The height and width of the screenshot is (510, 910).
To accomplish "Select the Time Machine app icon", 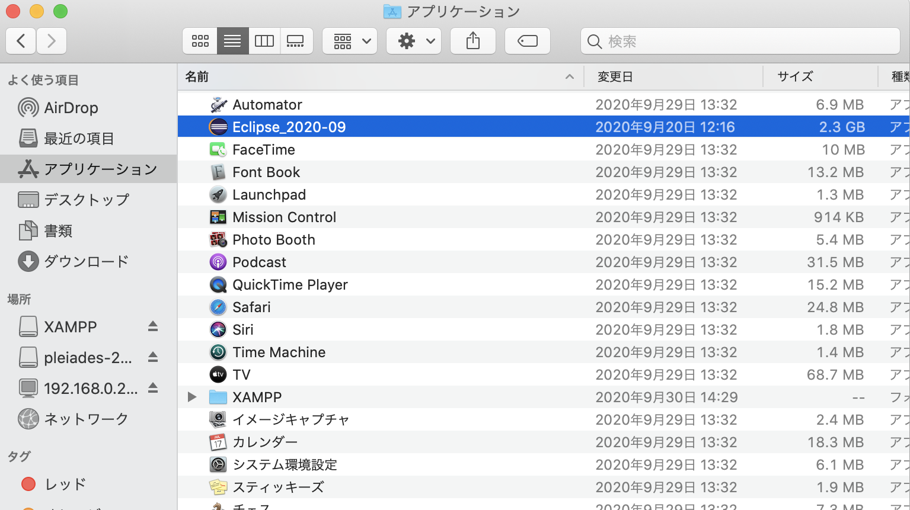I will (x=218, y=352).
